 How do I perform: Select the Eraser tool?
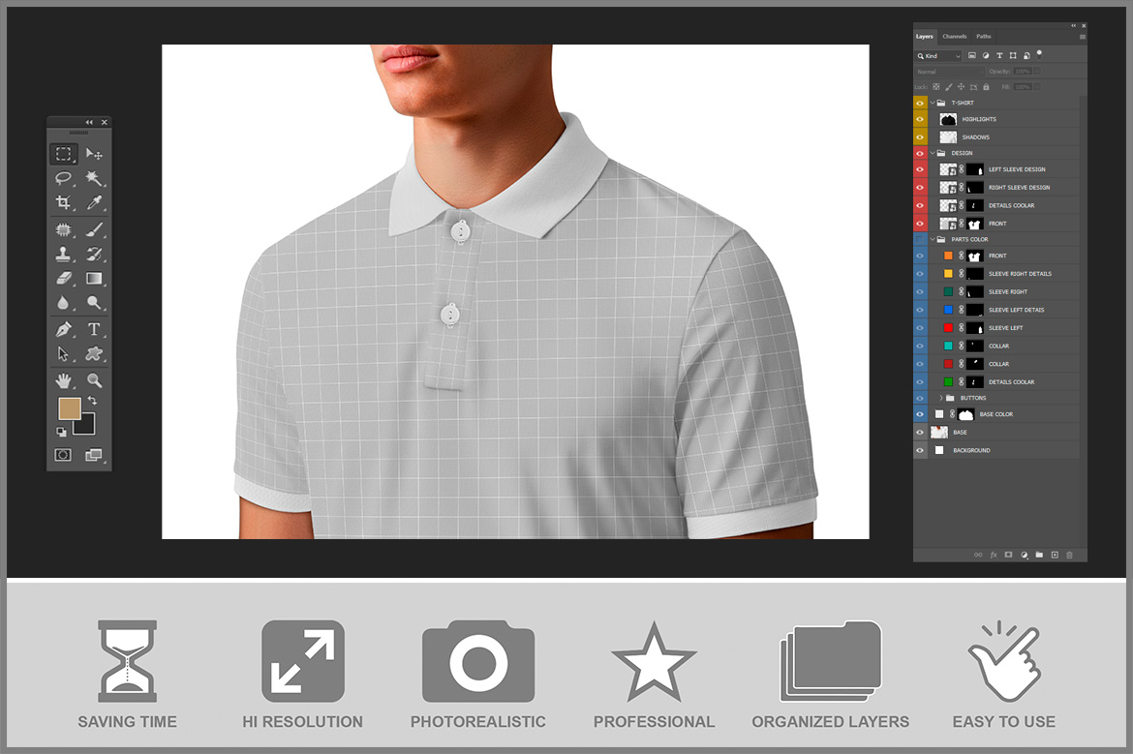(63, 279)
